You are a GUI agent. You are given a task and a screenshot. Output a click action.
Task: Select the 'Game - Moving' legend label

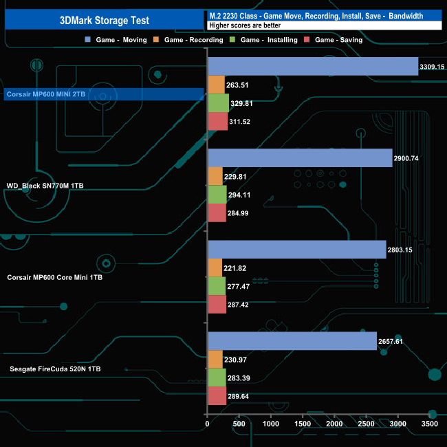121,40
